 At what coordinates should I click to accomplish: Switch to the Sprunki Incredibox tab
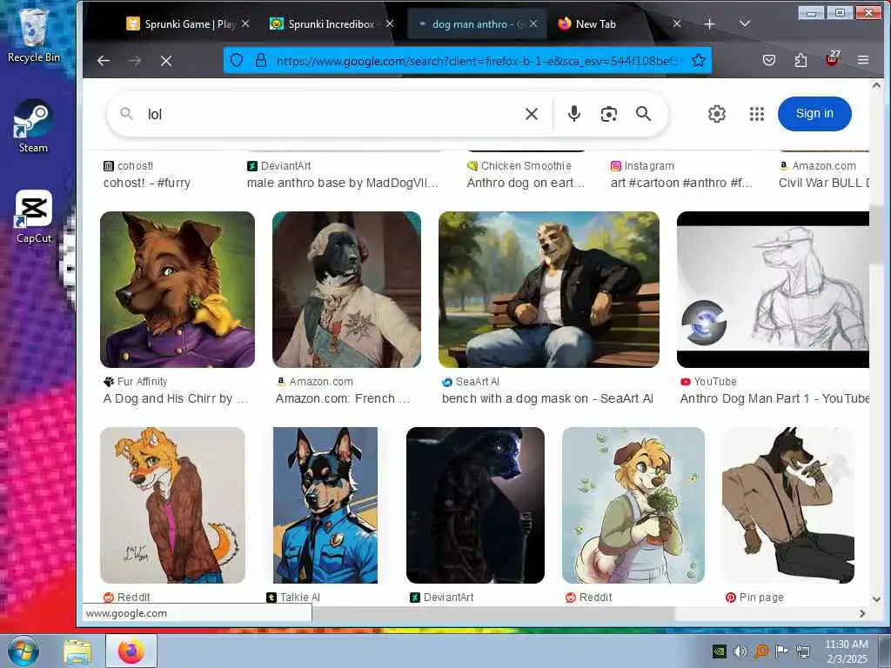(x=332, y=23)
